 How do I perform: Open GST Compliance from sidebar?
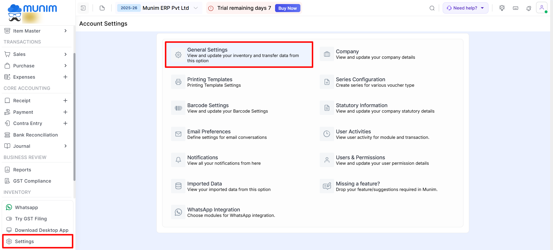(32, 181)
